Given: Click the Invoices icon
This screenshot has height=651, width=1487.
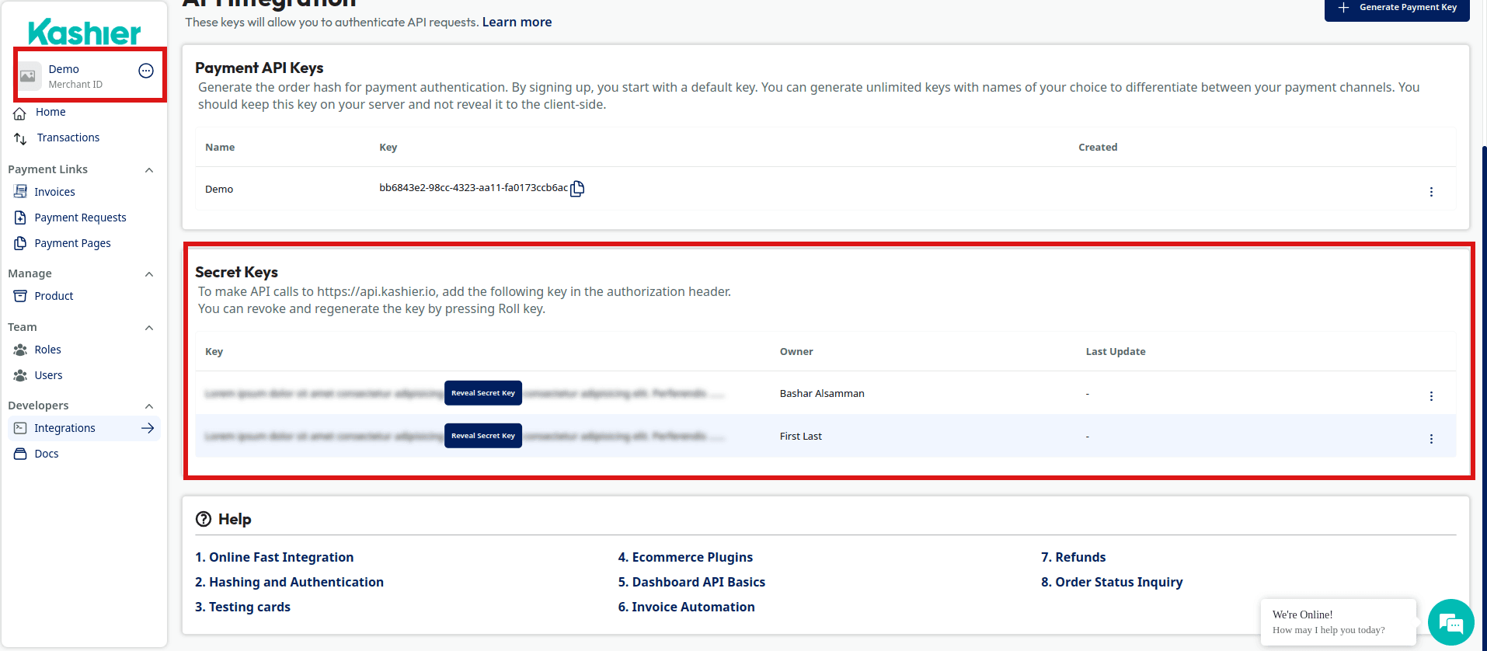Looking at the screenshot, I should tap(20, 191).
